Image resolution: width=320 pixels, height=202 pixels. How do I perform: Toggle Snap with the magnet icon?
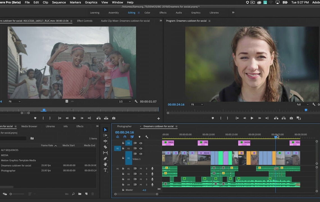(x=125, y=137)
